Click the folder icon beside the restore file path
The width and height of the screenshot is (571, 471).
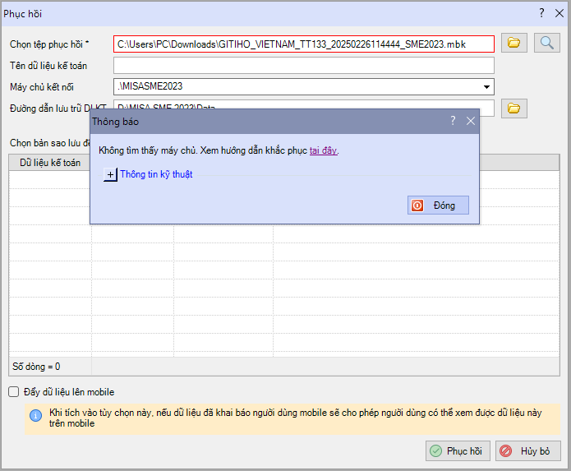click(514, 43)
